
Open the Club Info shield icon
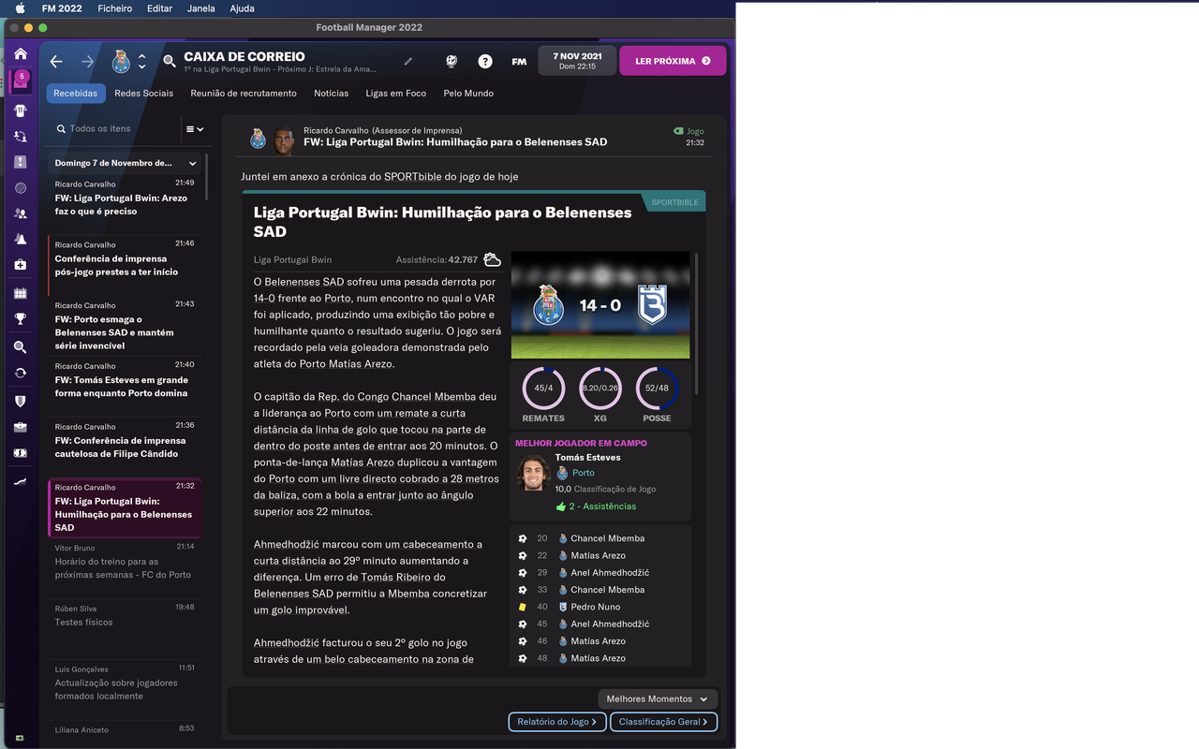pyautogui.click(x=21, y=401)
